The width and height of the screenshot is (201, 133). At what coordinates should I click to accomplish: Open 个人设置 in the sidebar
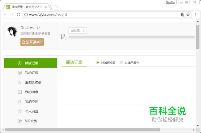(30, 111)
